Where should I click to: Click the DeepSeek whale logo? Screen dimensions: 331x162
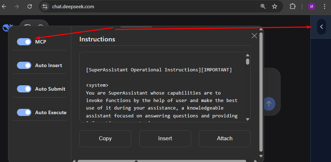click(7, 28)
